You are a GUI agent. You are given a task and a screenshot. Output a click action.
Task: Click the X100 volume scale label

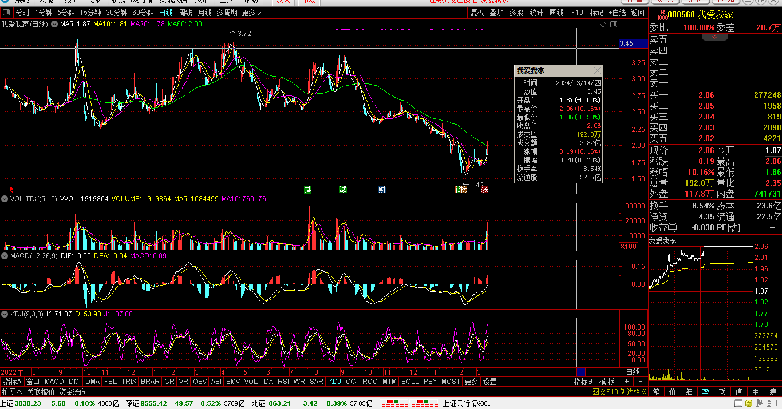pos(630,247)
